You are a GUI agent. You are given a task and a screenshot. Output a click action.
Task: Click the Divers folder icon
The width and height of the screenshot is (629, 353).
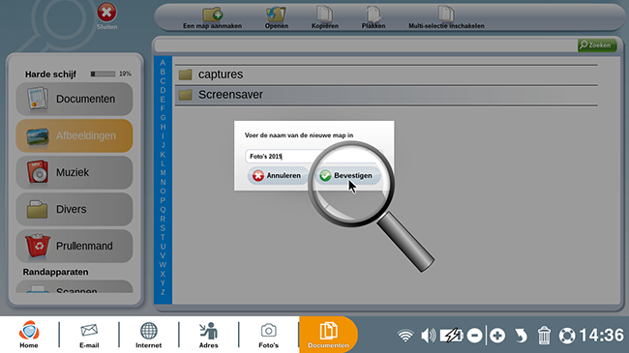[38, 209]
